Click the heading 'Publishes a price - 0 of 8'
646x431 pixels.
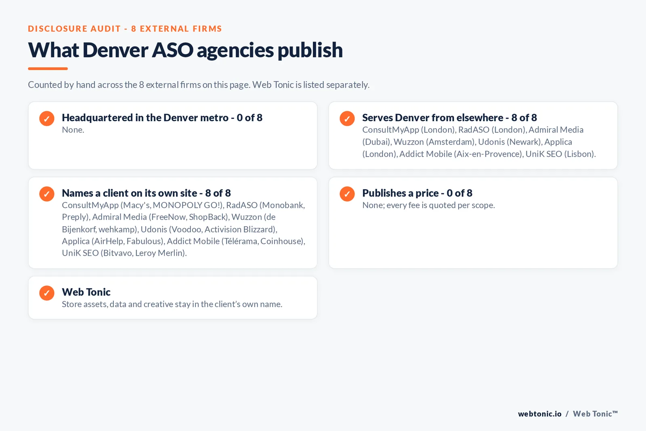[x=417, y=193]
